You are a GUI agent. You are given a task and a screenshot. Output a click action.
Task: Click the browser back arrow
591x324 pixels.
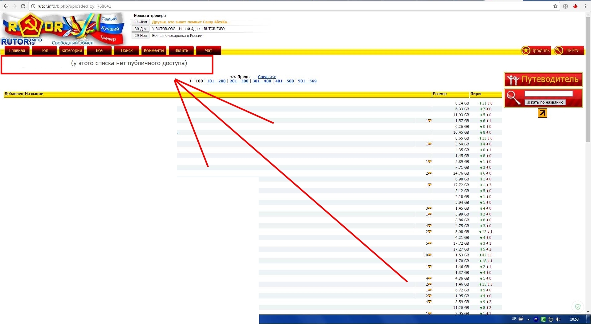click(6, 6)
